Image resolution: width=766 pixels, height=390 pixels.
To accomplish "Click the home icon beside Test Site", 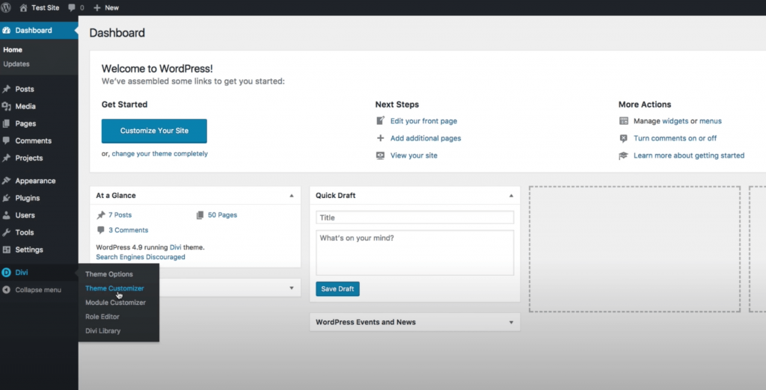I will [23, 7].
